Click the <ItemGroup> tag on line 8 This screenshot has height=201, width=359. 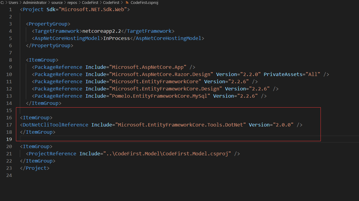[x=42, y=60]
